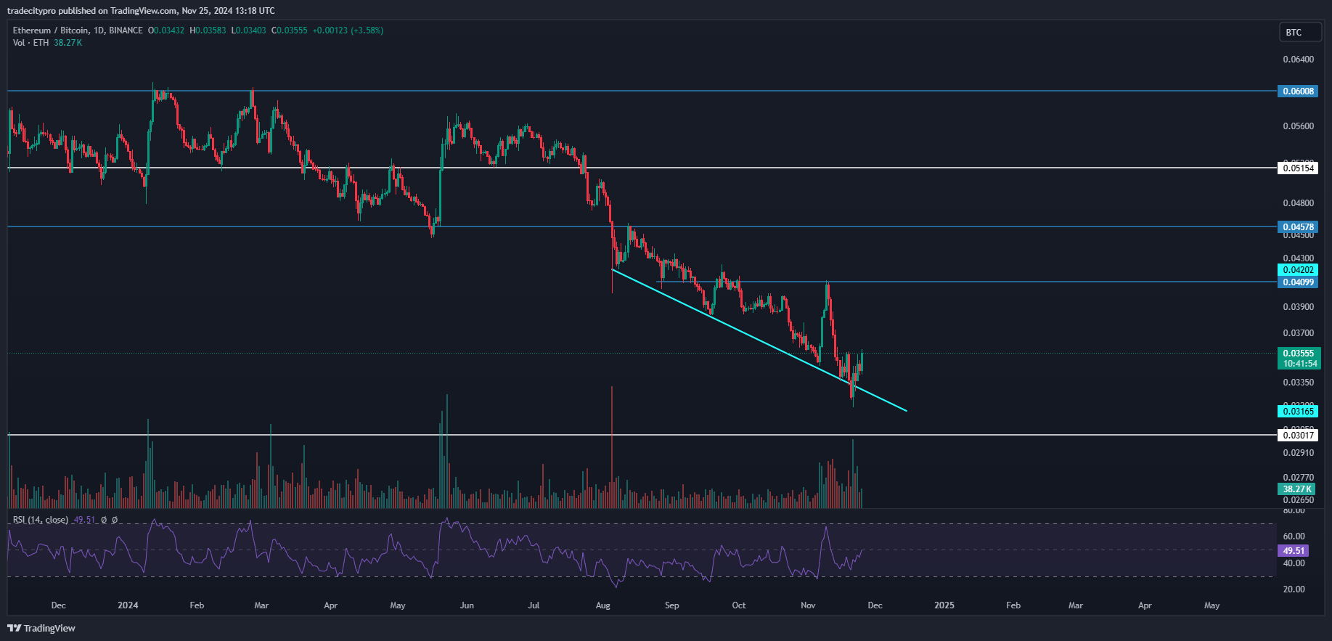This screenshot has height=641, width=1332.
Task: Select the 0.05154 white price label
Action: click(1298, 168)
